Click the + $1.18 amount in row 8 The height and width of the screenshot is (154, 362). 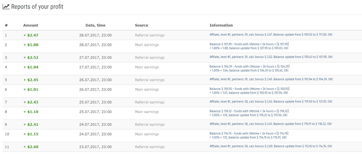31,112
